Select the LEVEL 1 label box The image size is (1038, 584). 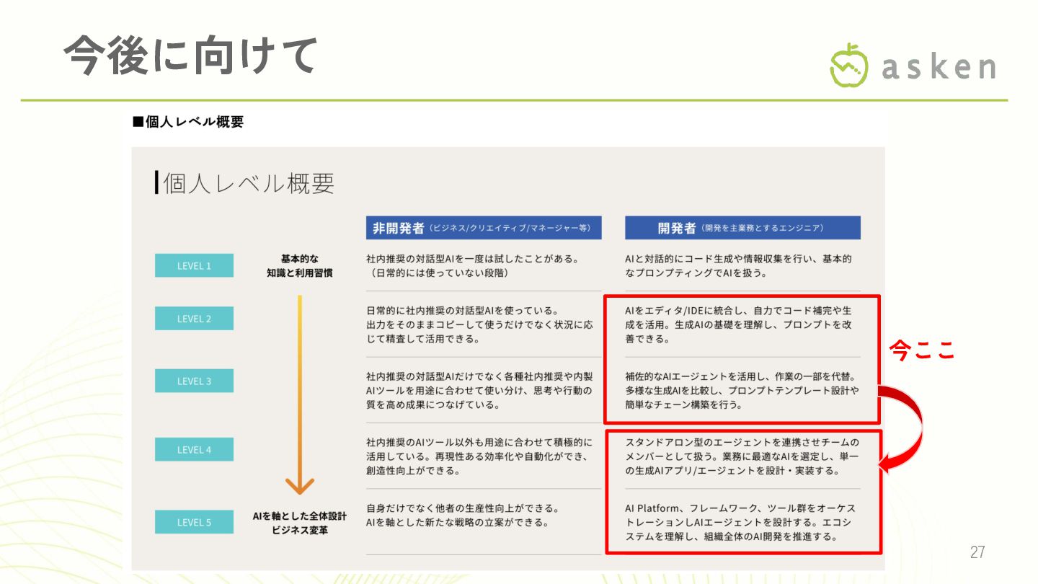pos(194,265)
